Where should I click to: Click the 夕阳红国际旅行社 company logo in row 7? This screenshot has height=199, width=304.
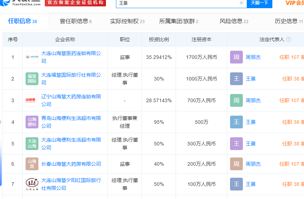pos(32,184)
